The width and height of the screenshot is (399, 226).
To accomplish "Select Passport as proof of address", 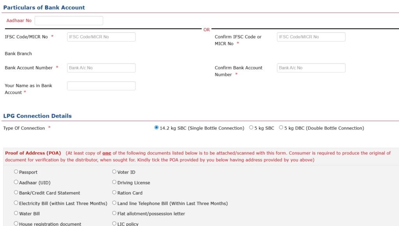I will 16,172.
